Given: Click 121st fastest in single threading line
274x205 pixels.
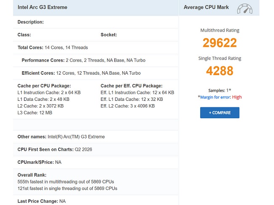Looking at the screenshot, I should pos(67,189).
